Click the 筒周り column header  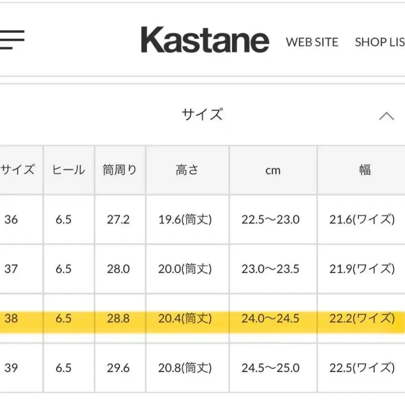(119, 170)
